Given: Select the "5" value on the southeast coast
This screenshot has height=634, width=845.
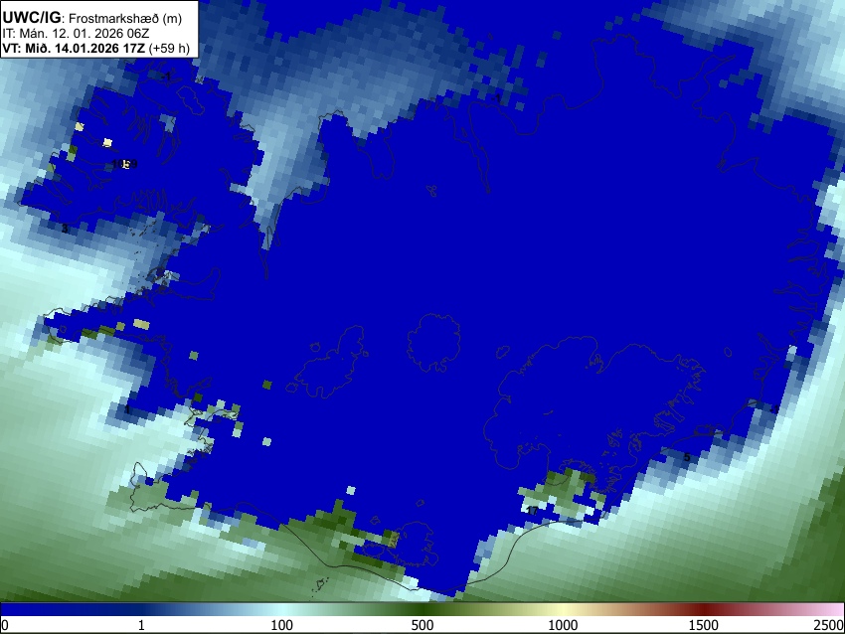Looking at the screenshot, I should click(x=687, y=457).
